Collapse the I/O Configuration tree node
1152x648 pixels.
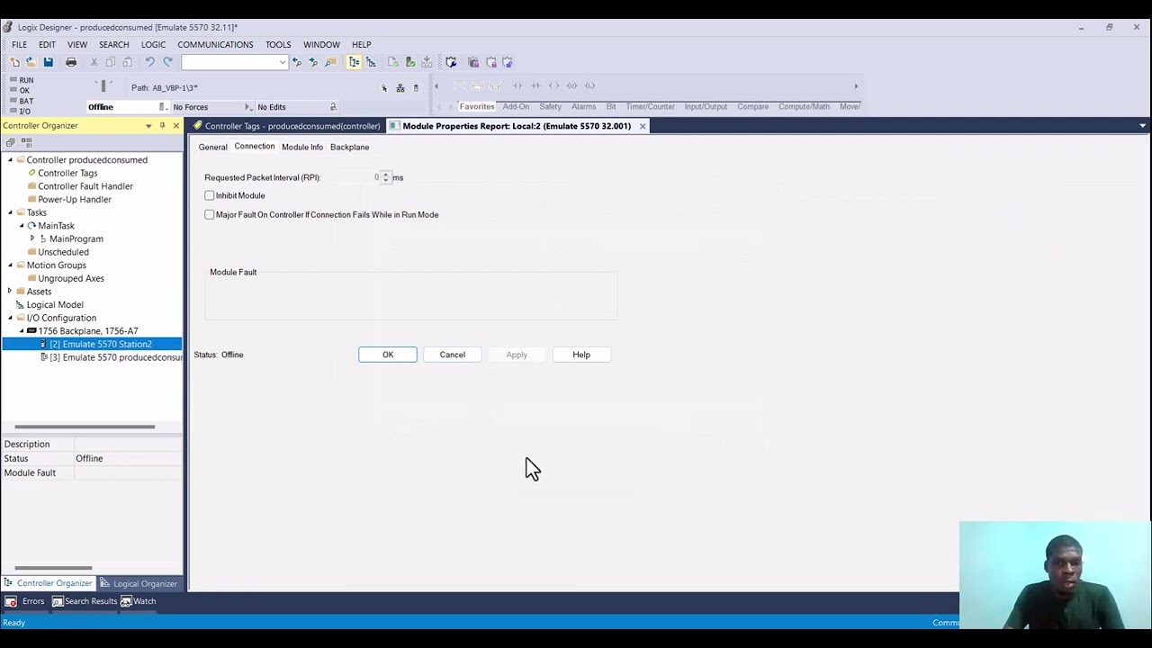(x=10, y=318)
